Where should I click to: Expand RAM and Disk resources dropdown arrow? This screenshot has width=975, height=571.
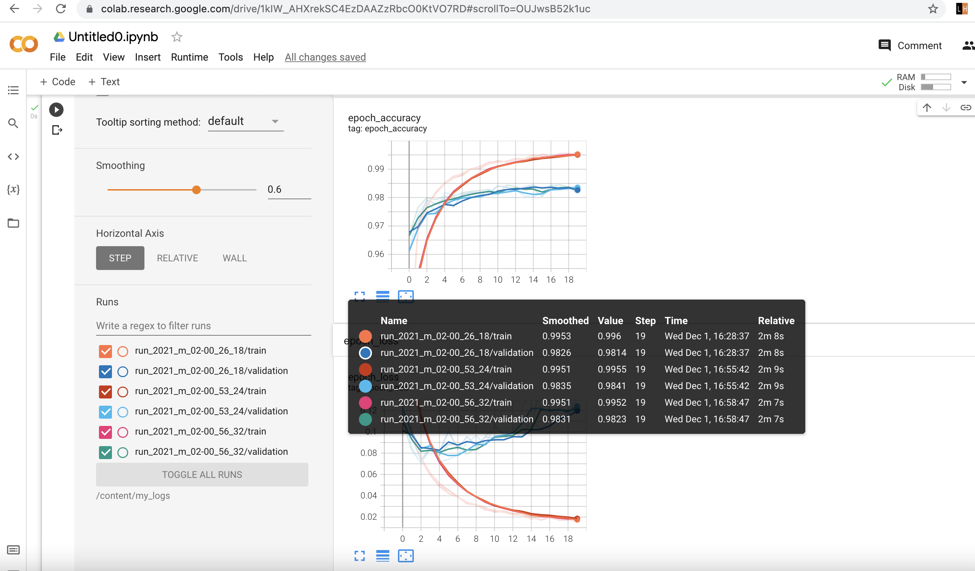tap(964, 82)
